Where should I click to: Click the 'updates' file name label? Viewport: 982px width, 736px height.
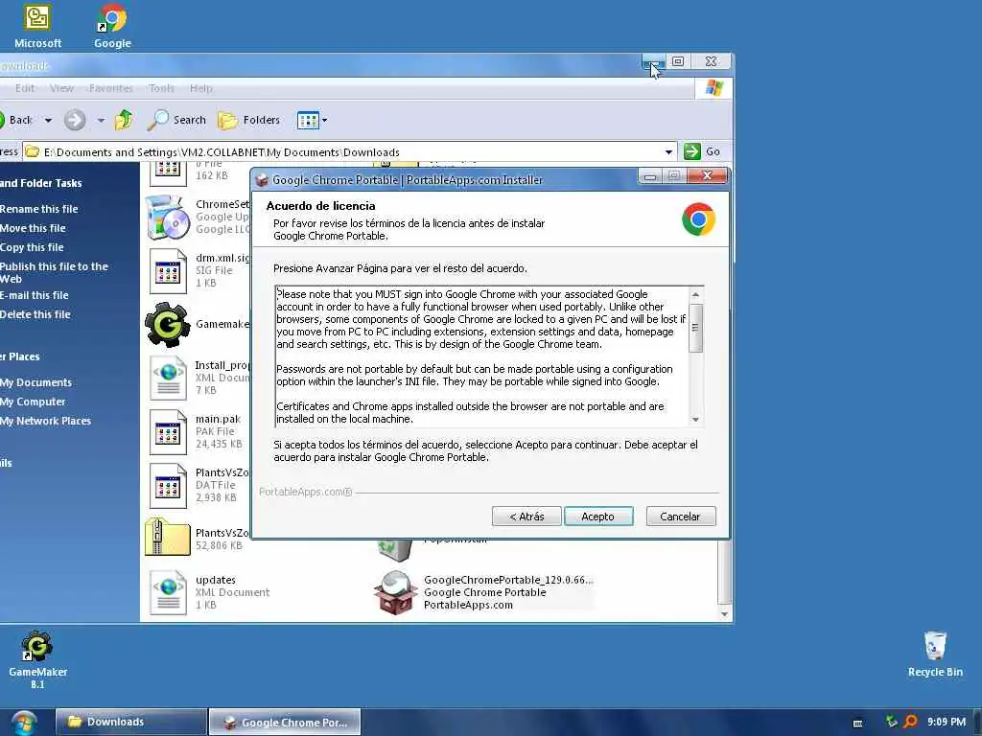216,580
